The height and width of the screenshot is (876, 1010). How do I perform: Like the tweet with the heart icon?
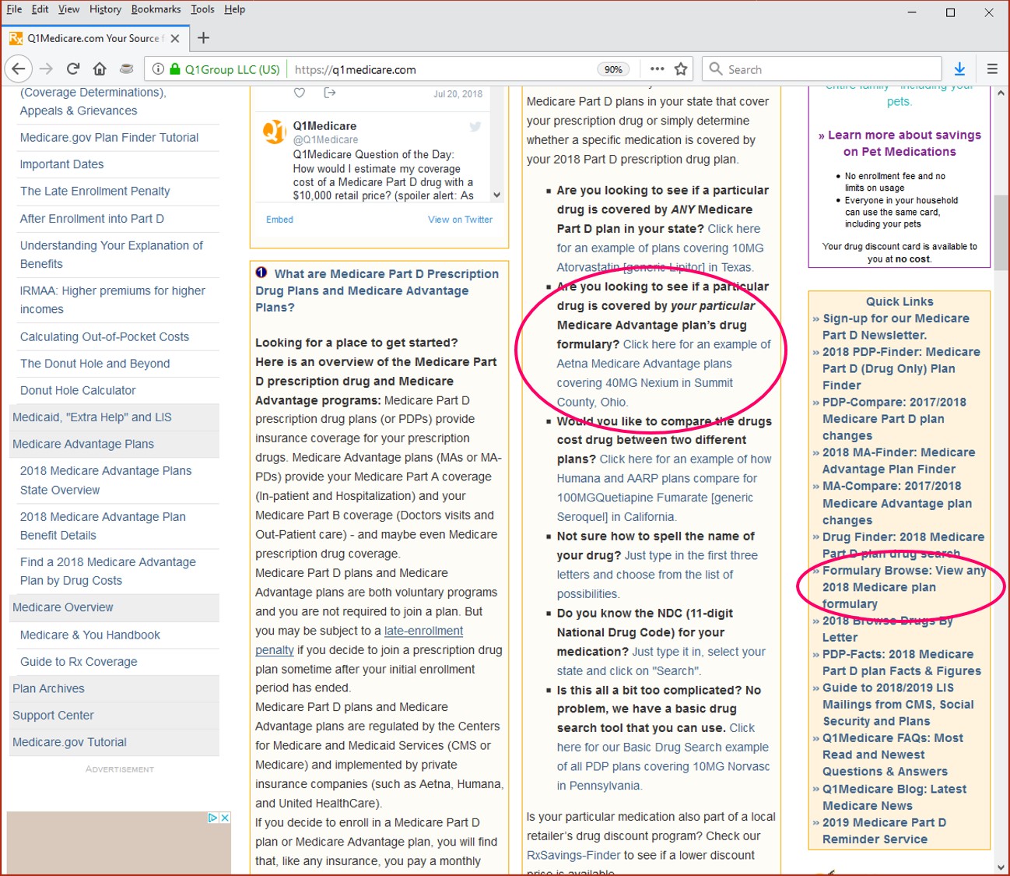point(299,93)
